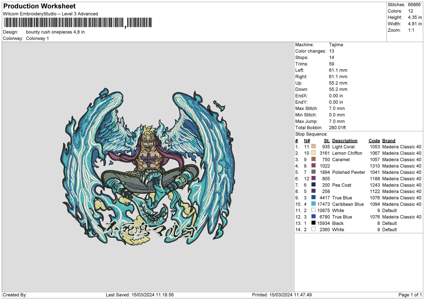
Task: Click the 'St.' column header
Action: coord(327,141)
